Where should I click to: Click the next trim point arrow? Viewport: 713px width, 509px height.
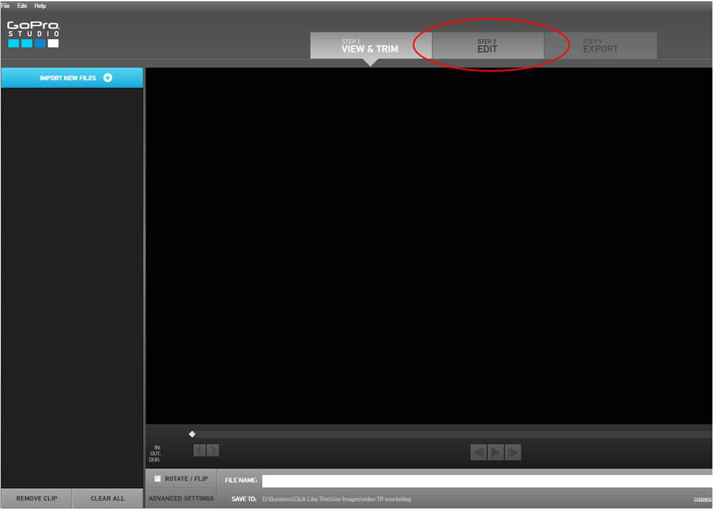coord(213,451)
